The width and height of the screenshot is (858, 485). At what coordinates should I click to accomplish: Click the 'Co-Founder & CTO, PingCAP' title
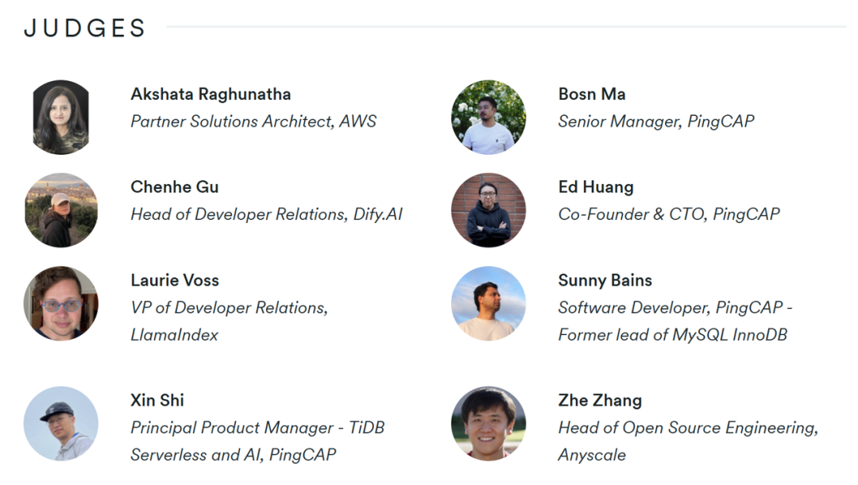pyautogui.click(x=669, y=214)
